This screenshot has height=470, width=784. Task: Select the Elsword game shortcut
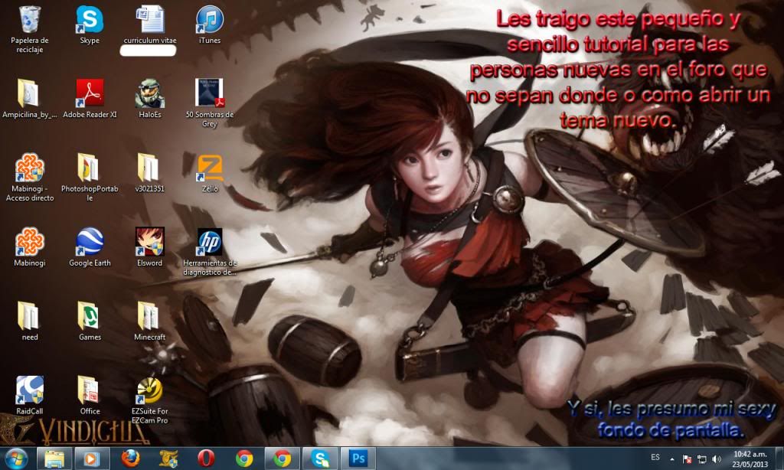pos(149,242)
